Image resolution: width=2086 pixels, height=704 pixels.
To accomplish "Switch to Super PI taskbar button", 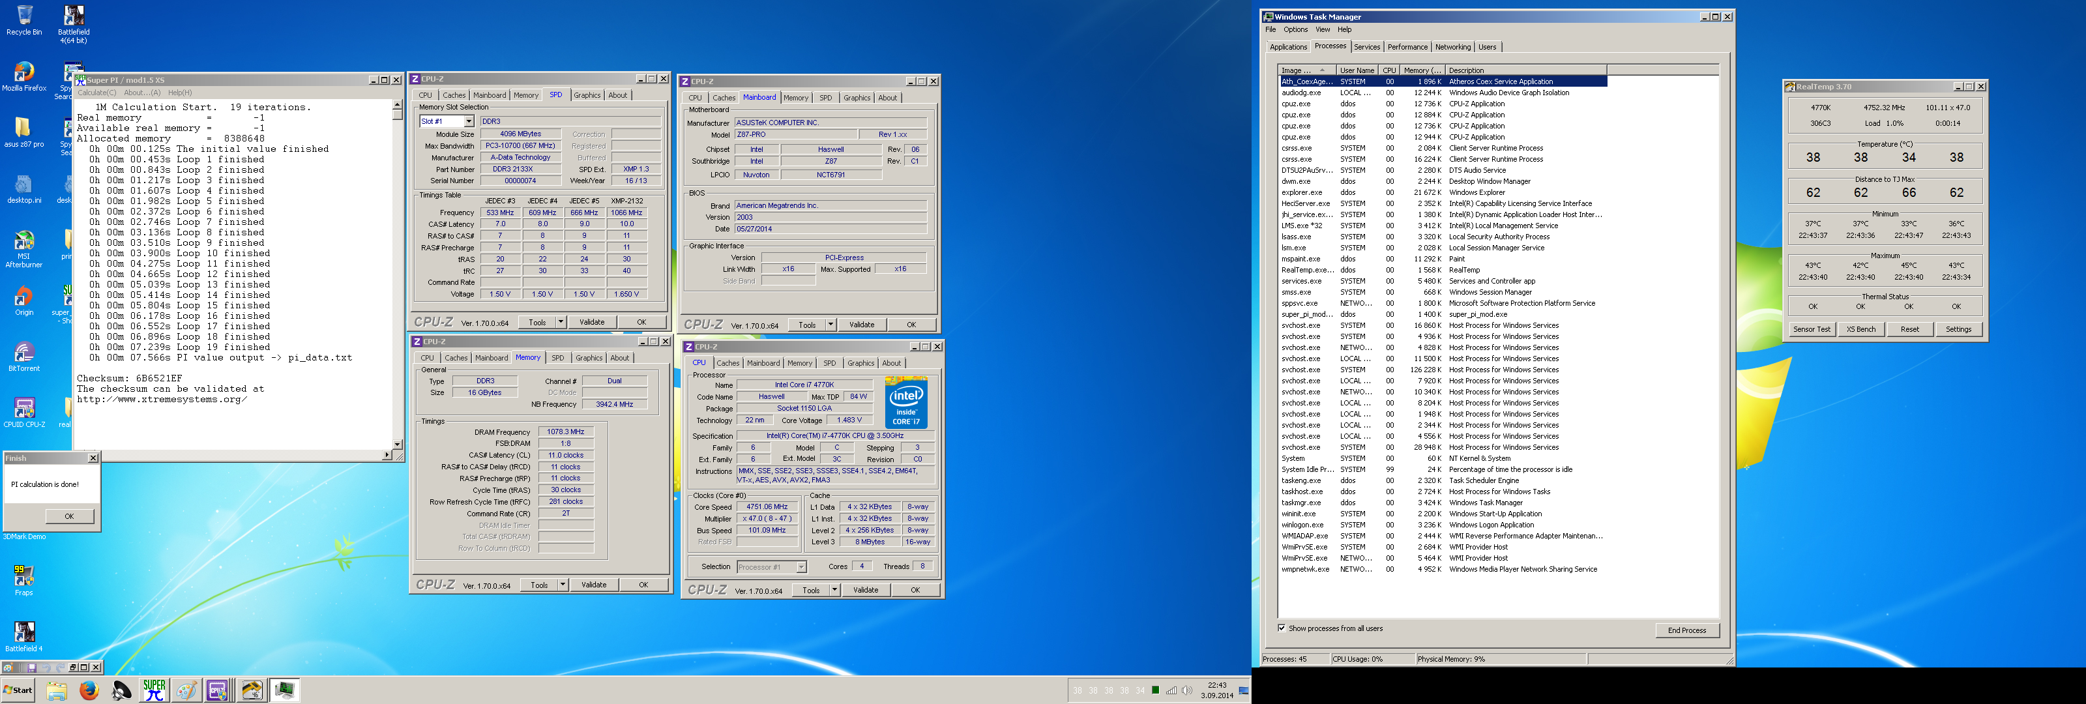I will tap(154, 690).
